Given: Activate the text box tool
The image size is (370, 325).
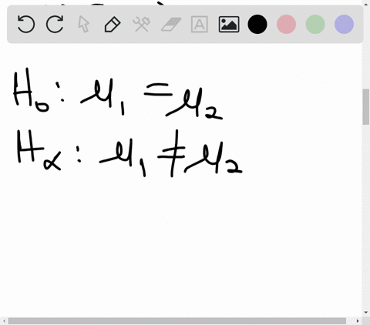Looking at the screenshot, I should pyautogui.click(x=200, y=24).
